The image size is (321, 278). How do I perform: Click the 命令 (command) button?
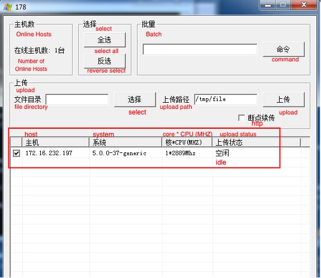284,49
